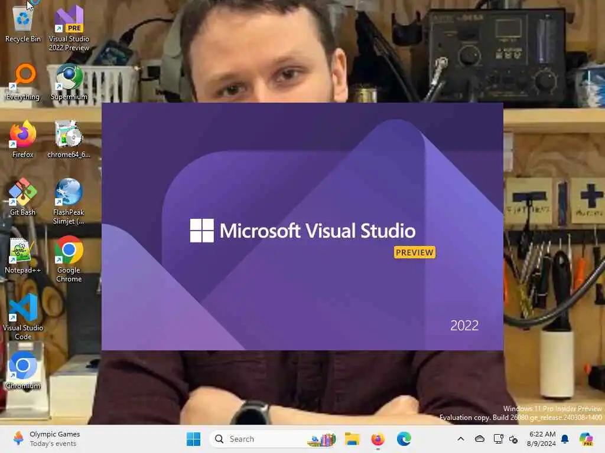
Task: Select the Firefox desktop shortcut
Action: pyautogui.click(x=23, y=139)
